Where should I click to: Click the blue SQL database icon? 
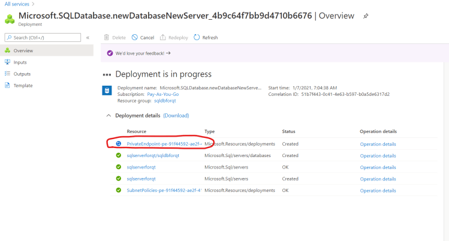(x=107, y=91)
